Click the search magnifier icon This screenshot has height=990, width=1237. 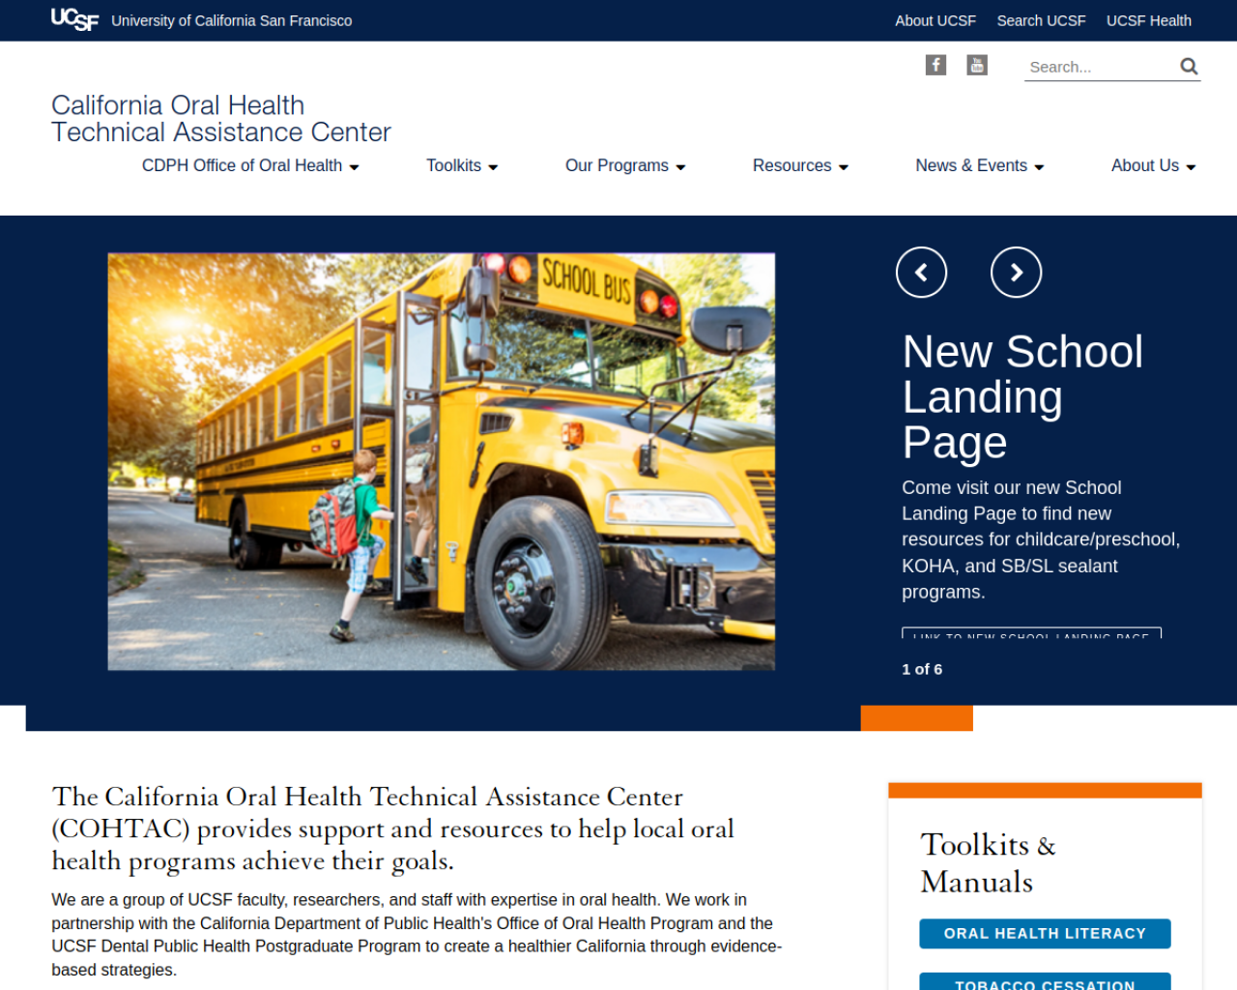1189,67
